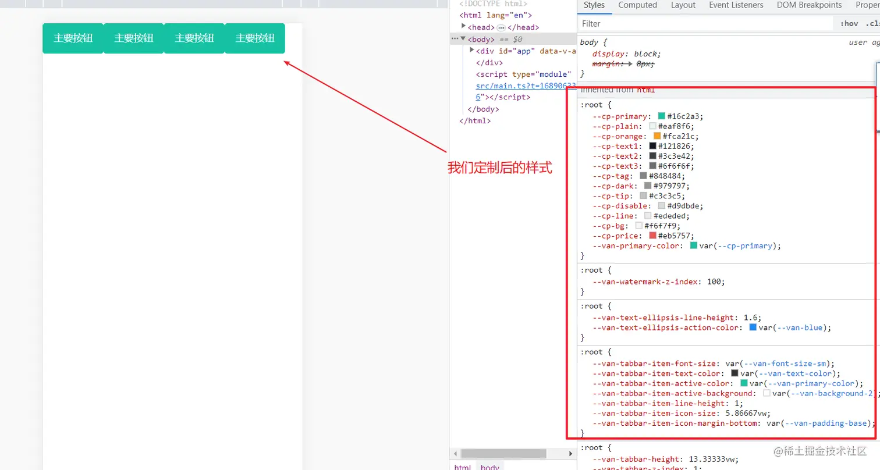Click the left arrow of horizontal scrollbar

[x=454, y=453]
